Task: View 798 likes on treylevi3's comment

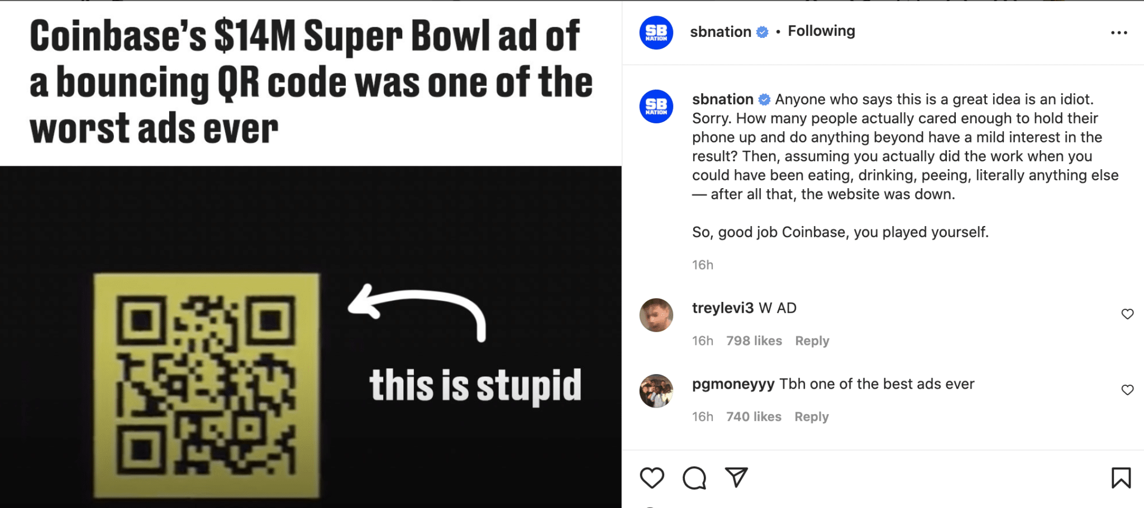Action: [x=754, y=341]
